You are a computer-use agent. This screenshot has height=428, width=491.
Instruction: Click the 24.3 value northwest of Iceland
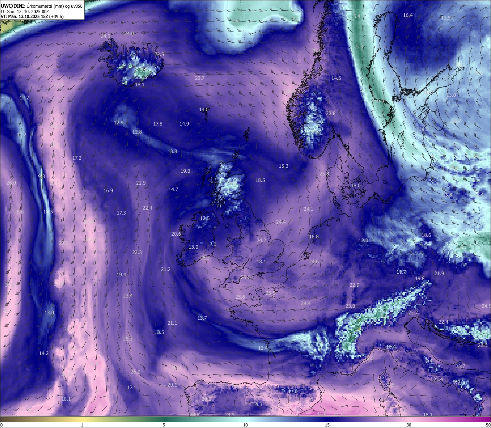tap(106, 36)
